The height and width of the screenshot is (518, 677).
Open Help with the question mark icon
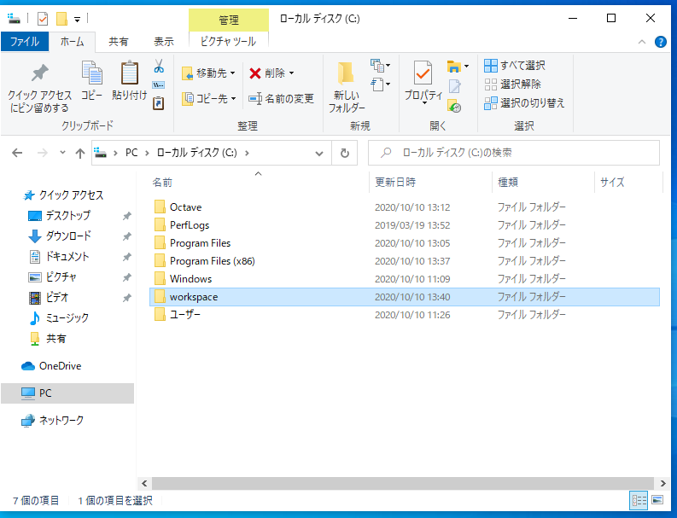click(660, 42)
